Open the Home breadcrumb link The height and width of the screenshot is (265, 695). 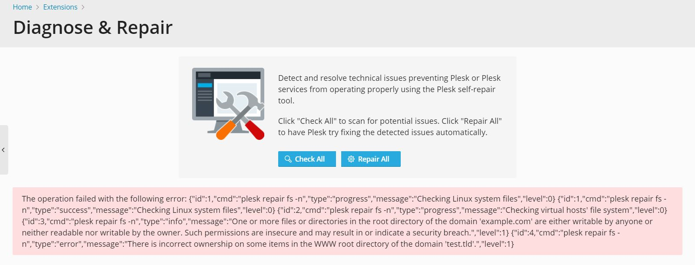(x=22, y=7)
